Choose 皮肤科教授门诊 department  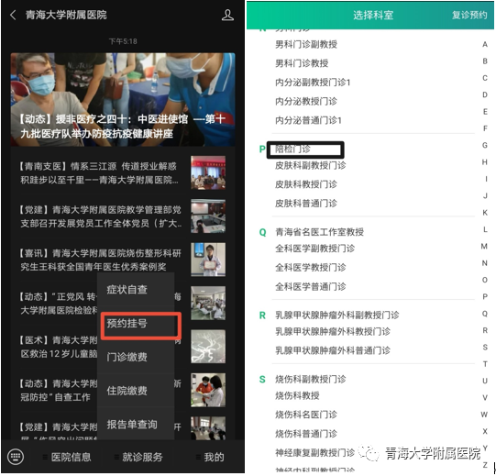pos(306,184)
